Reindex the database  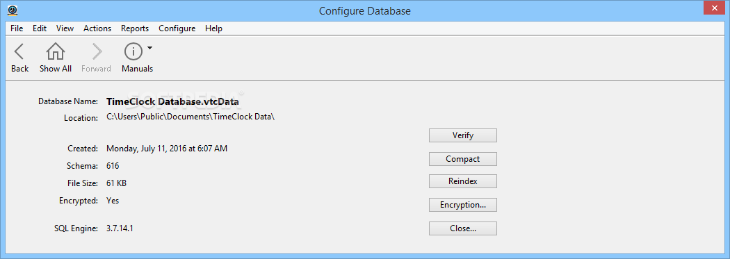click(463, 181)
